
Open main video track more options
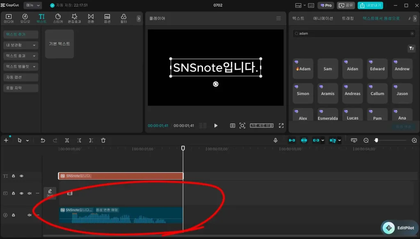pos(37,193)
